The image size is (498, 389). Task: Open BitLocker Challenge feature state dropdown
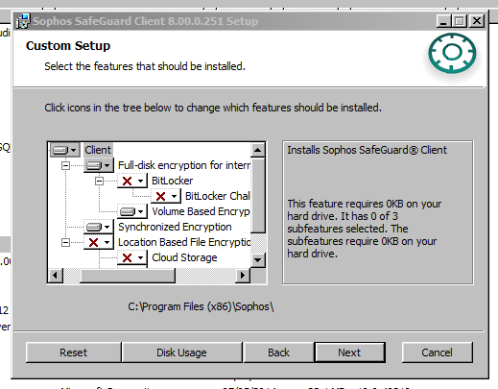166,196
